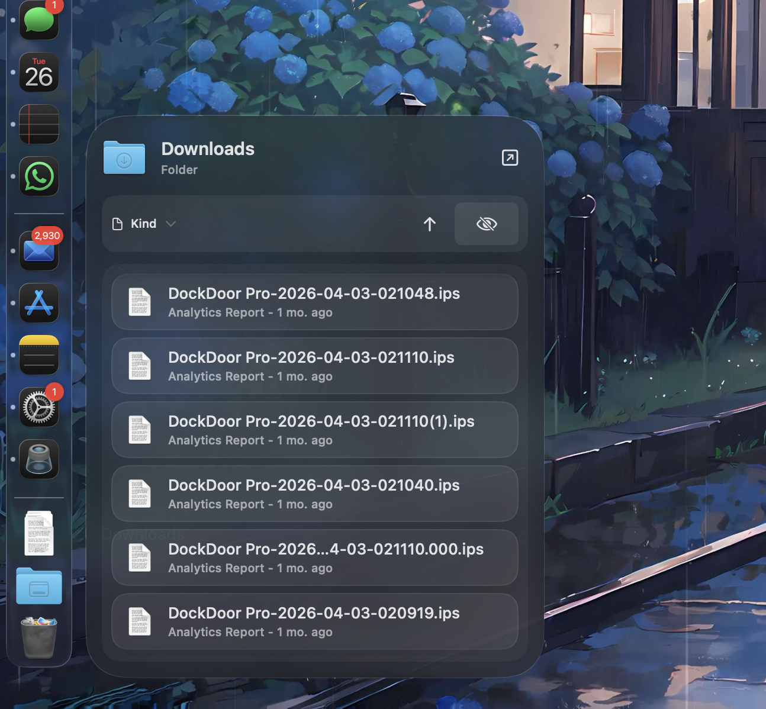Click the file icon of DockDoor Pro-2026-04-03-021040.ips

[140, 494]
